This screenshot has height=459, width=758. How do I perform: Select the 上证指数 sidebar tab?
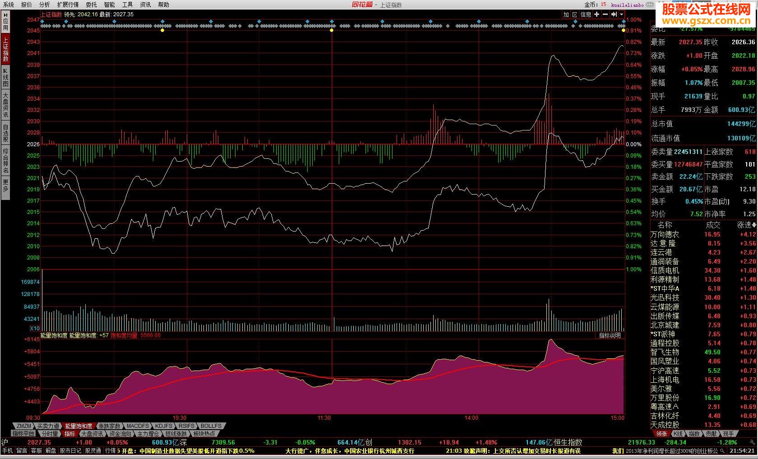pos(5,50)
